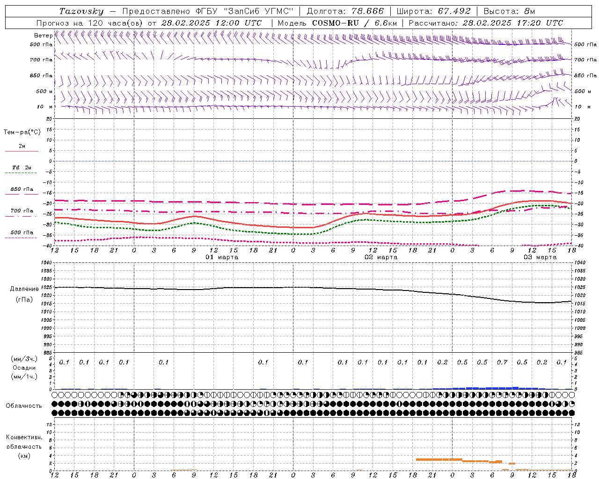The width and height of the screenshot is (599, 479).
Task: Click the 'Давление' pressure panel label
Action: click(24, 289)
